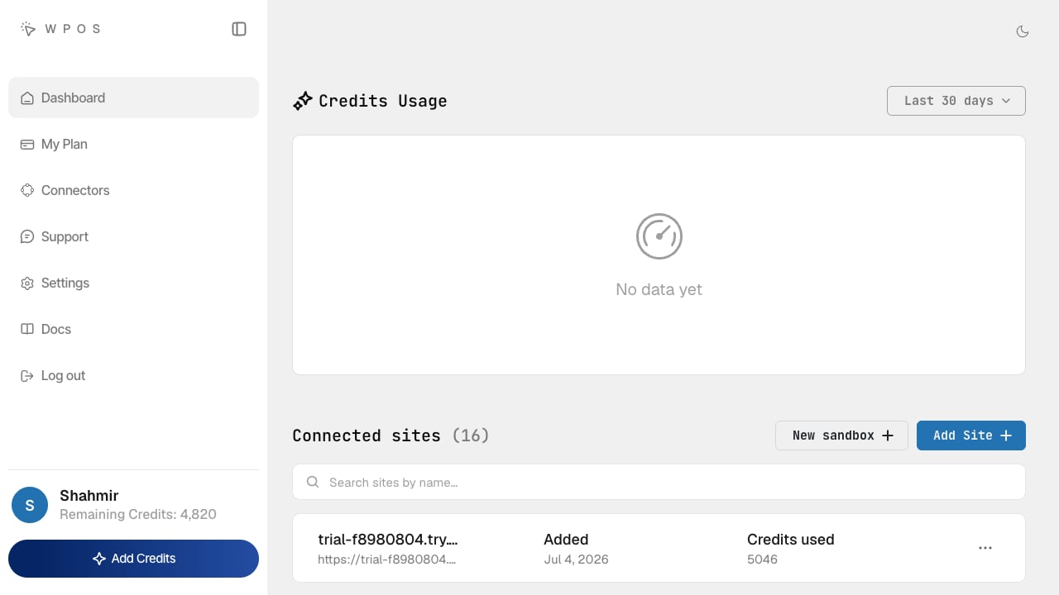1059x595 pixels.
Task: Click the Shahmir username text
Action: click(x=89, y=496)
